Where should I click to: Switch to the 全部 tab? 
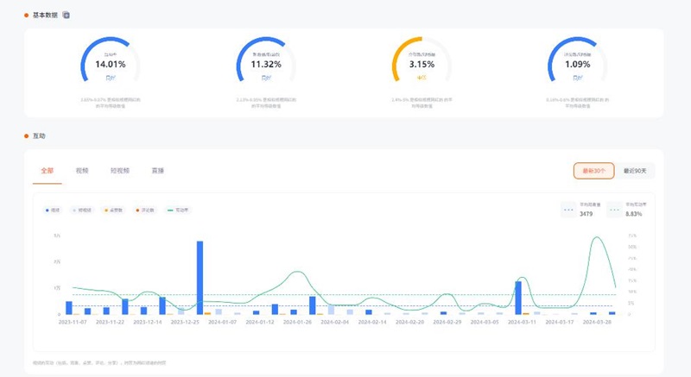pyautogui.click(x=47, y=171)
